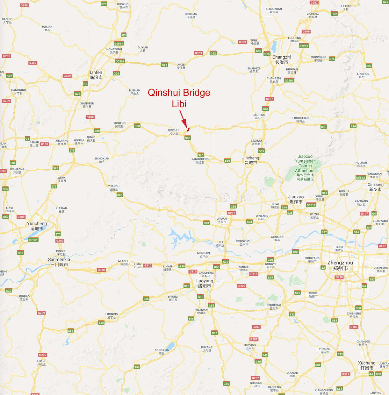Select the Luoyang city label

pyautogui.click(x=205, y=283)
